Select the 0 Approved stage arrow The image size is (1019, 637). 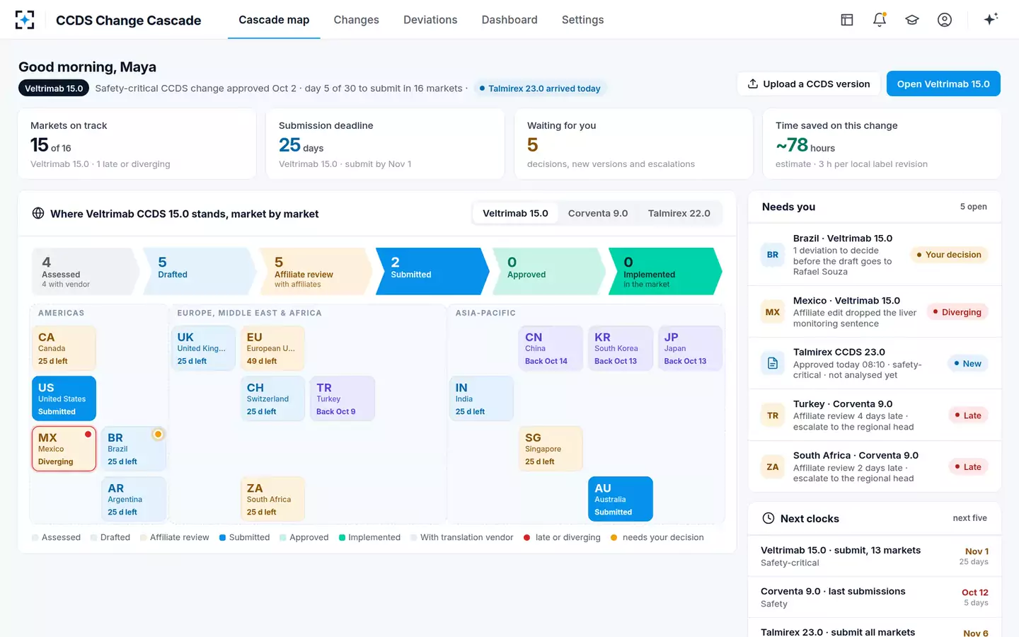pos(548,271)
